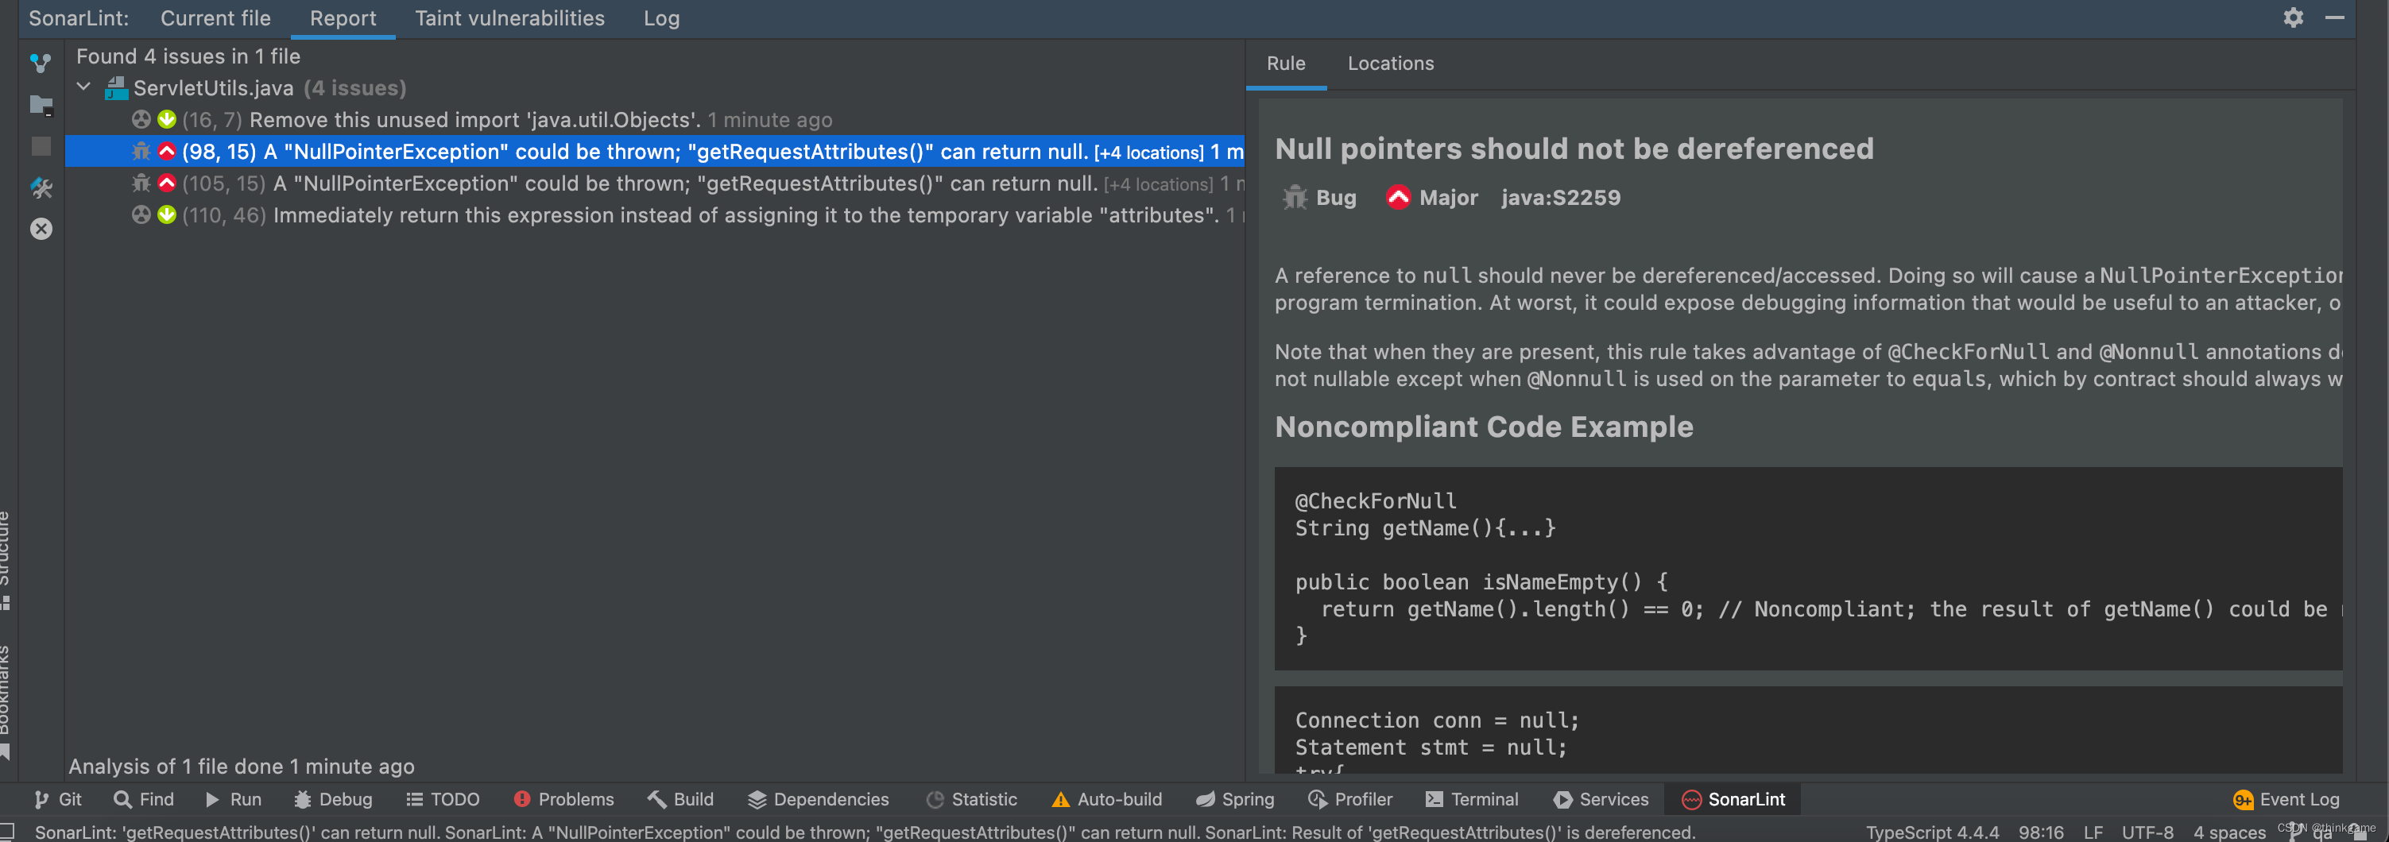This screenshot has height=842, width=2389.
Task: Click the java:S2259 rule key
Action: 1560,198
